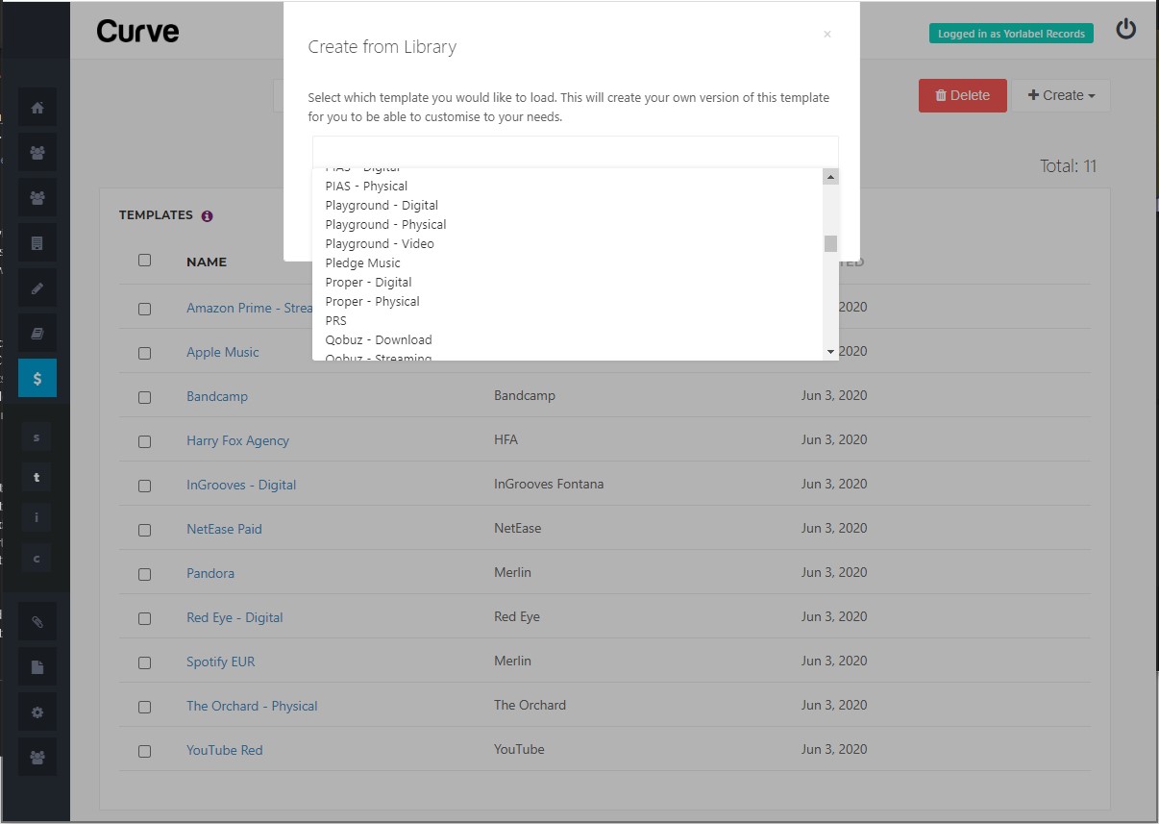Screen dimensions: 1159x824
Task: Click the pencil edit sidebar icon
Action: click(37, 288)
